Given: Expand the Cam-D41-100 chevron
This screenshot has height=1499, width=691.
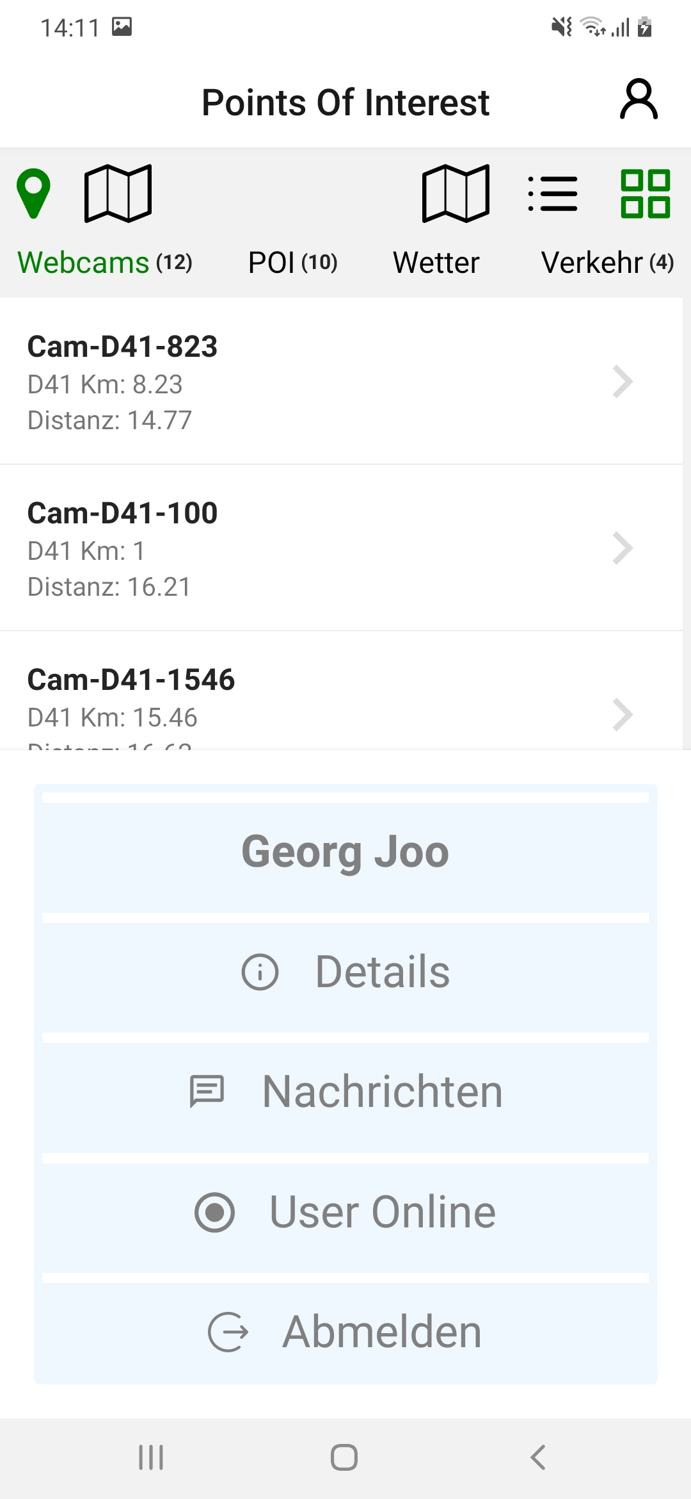Looking at the screenshot, I should click(623, 548).
